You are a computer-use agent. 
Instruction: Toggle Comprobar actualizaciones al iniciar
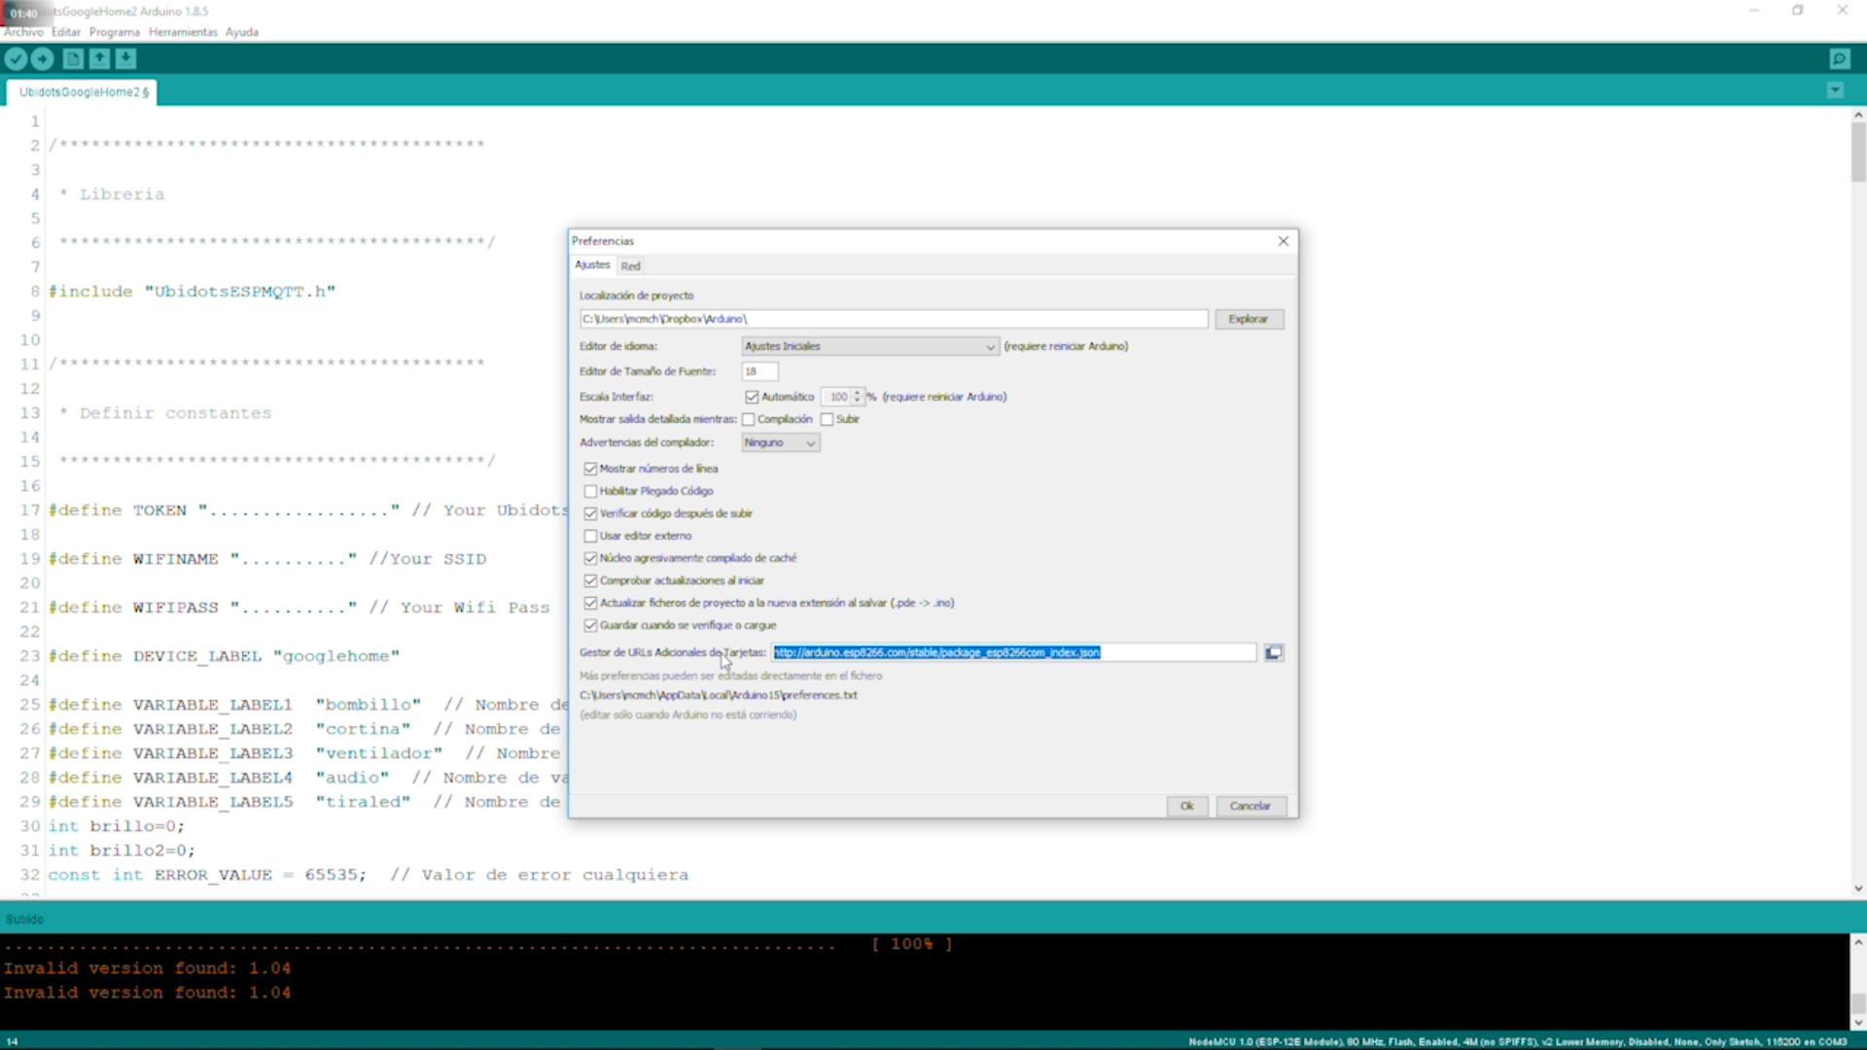point(590,580)
